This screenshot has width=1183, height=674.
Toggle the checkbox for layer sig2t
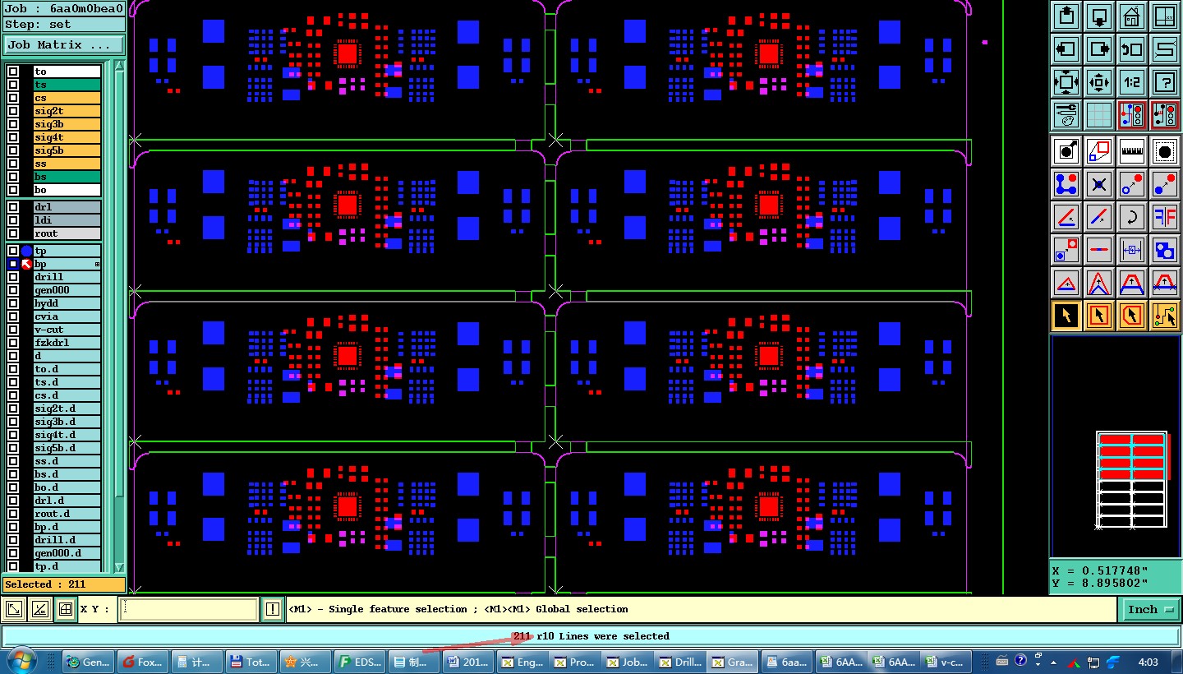[x=12, y=111]
